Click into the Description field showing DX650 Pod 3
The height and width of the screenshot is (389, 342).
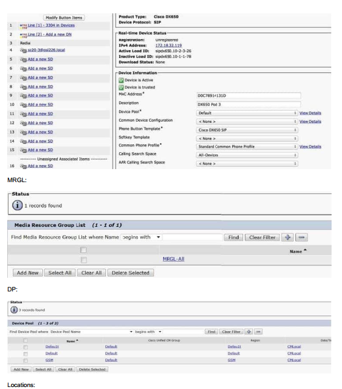pyautogui.click(x=249, y=105)
